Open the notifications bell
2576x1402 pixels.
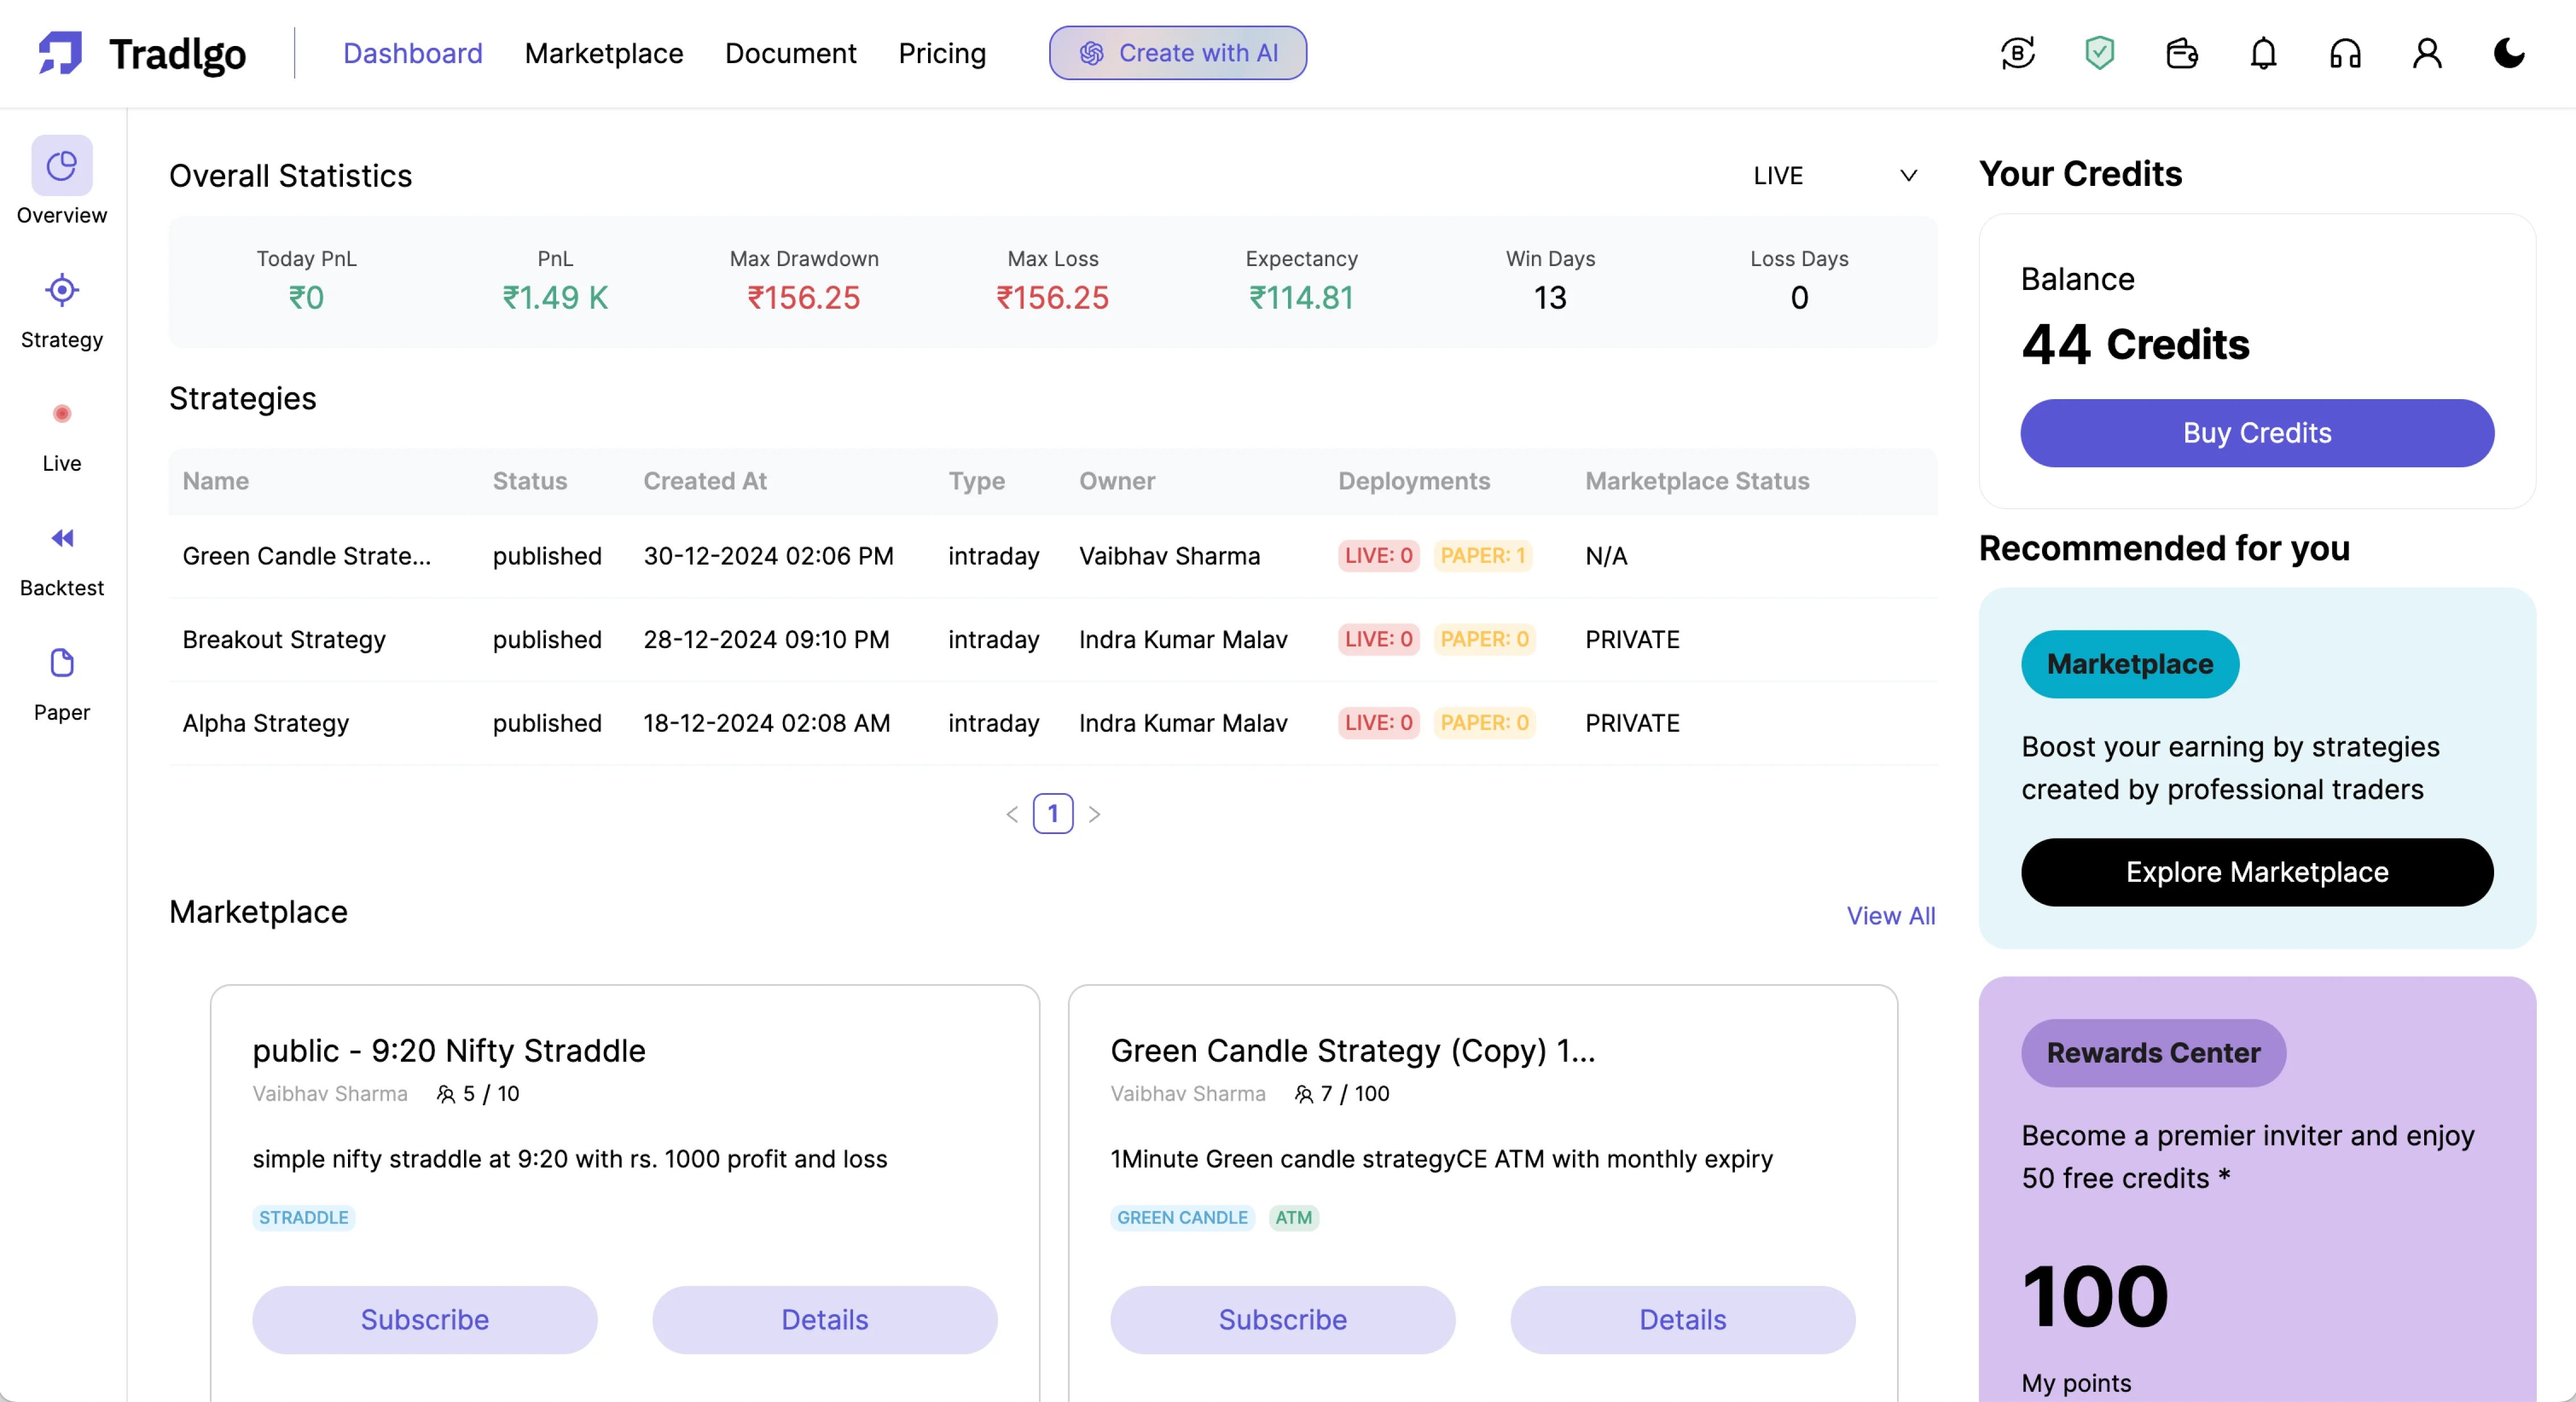[x=2262, y=53]
